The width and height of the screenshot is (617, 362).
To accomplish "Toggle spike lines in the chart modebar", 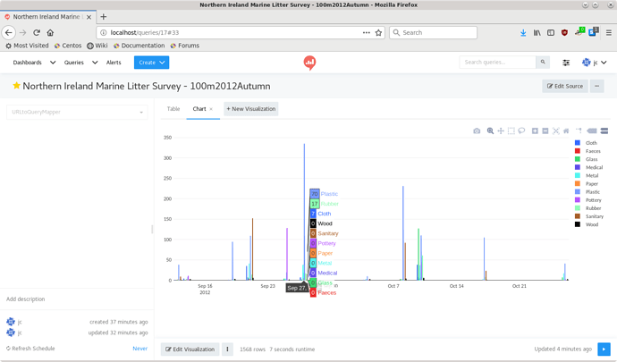I will click(579, 131).
